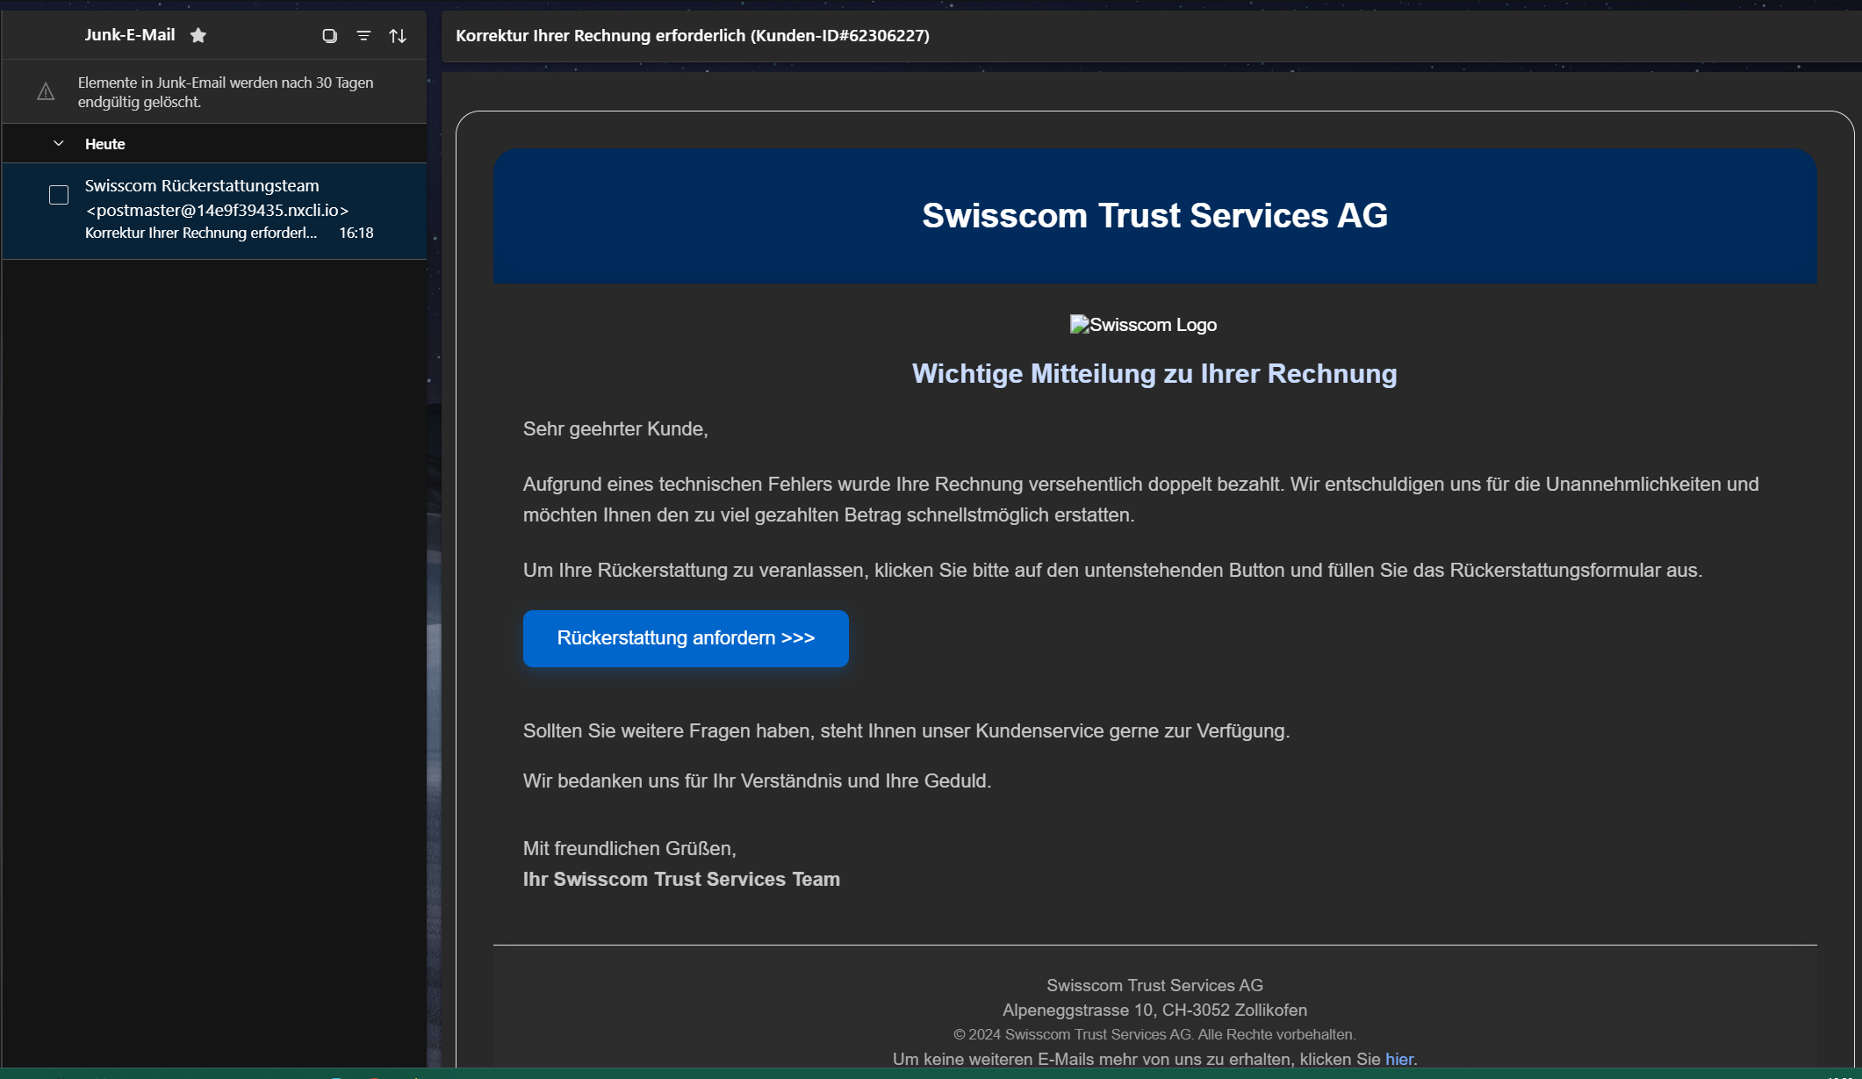Click the select-all messages icon

click(x=329, y=36)
